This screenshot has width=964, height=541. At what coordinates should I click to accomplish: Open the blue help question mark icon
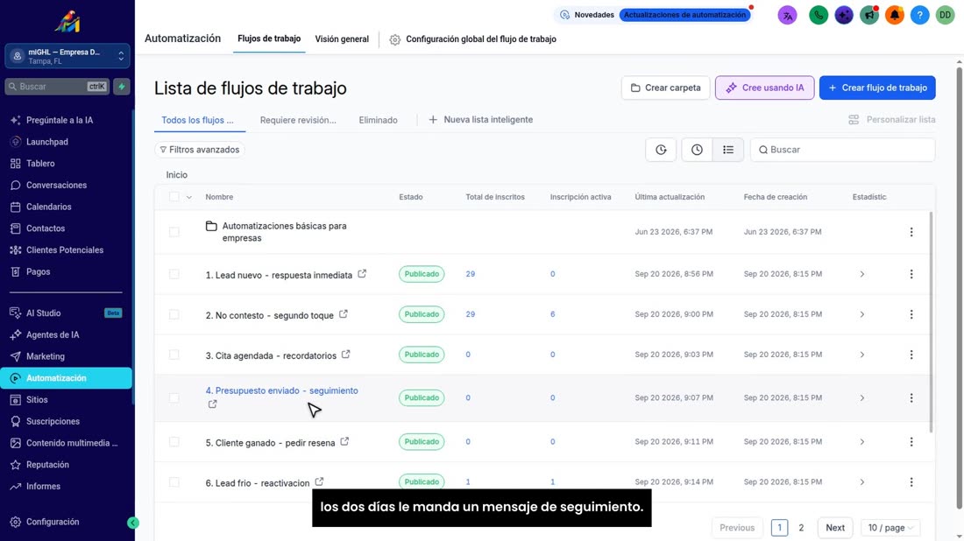(x=919, y=16)
